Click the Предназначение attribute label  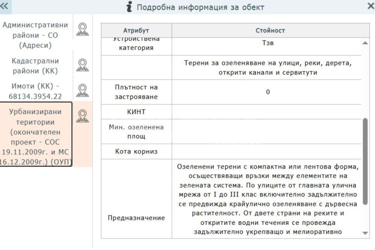click(x=136, y=218)
